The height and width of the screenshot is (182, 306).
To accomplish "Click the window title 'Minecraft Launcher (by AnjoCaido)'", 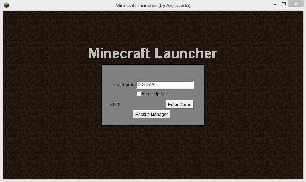I will 153,5.
